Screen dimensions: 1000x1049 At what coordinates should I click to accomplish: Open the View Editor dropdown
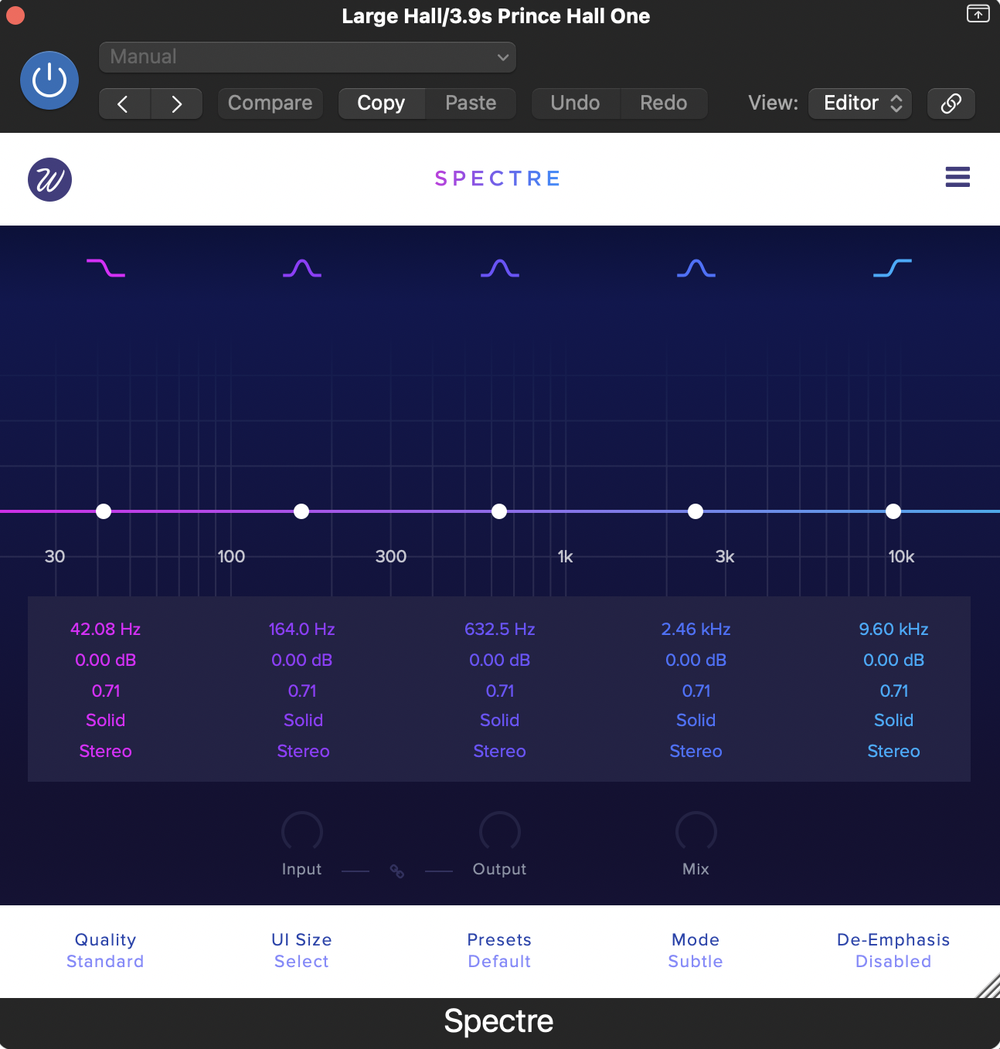[860, 104]
